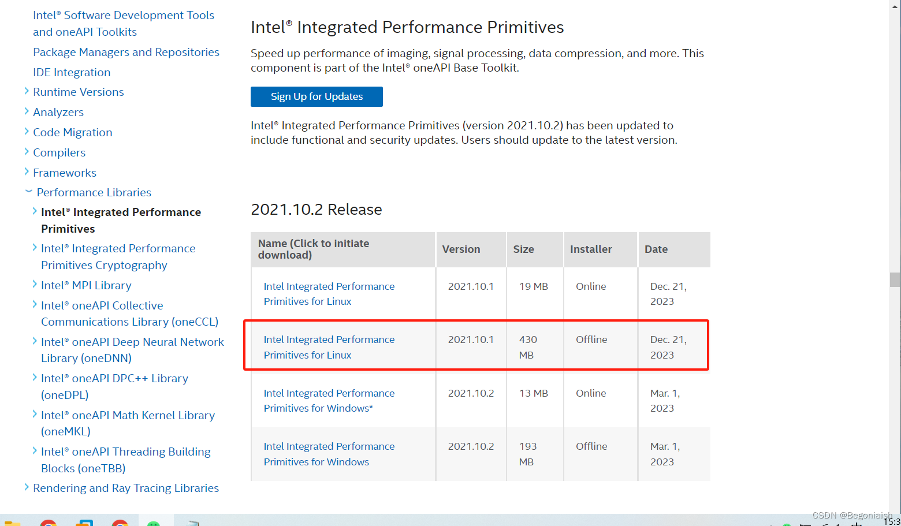The image size is (901, 526).
Task: Click the vertical scrollbar thumb
Action: pos(895,279)
